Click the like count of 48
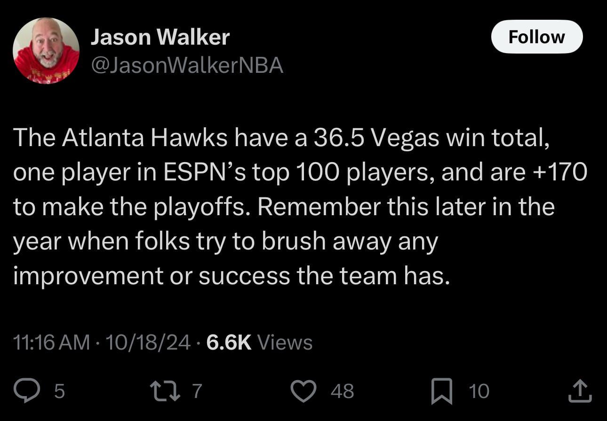This screenshot has height=421, width=607. pyautogui.click(x=342, y=391)
